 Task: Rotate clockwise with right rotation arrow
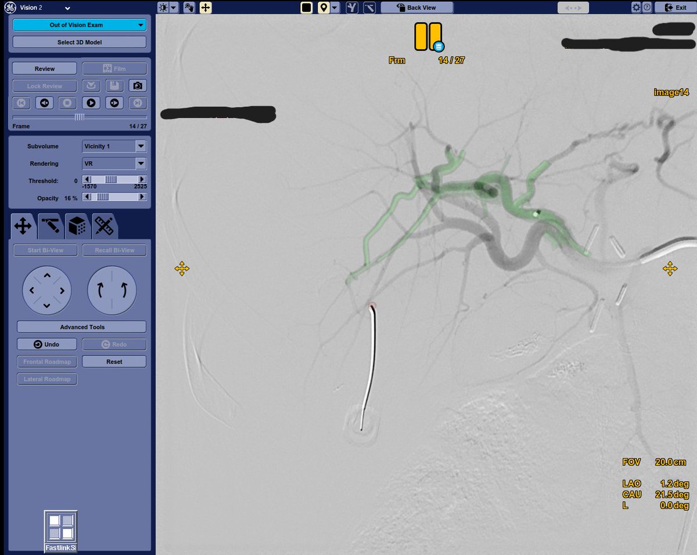pos(124,291)
